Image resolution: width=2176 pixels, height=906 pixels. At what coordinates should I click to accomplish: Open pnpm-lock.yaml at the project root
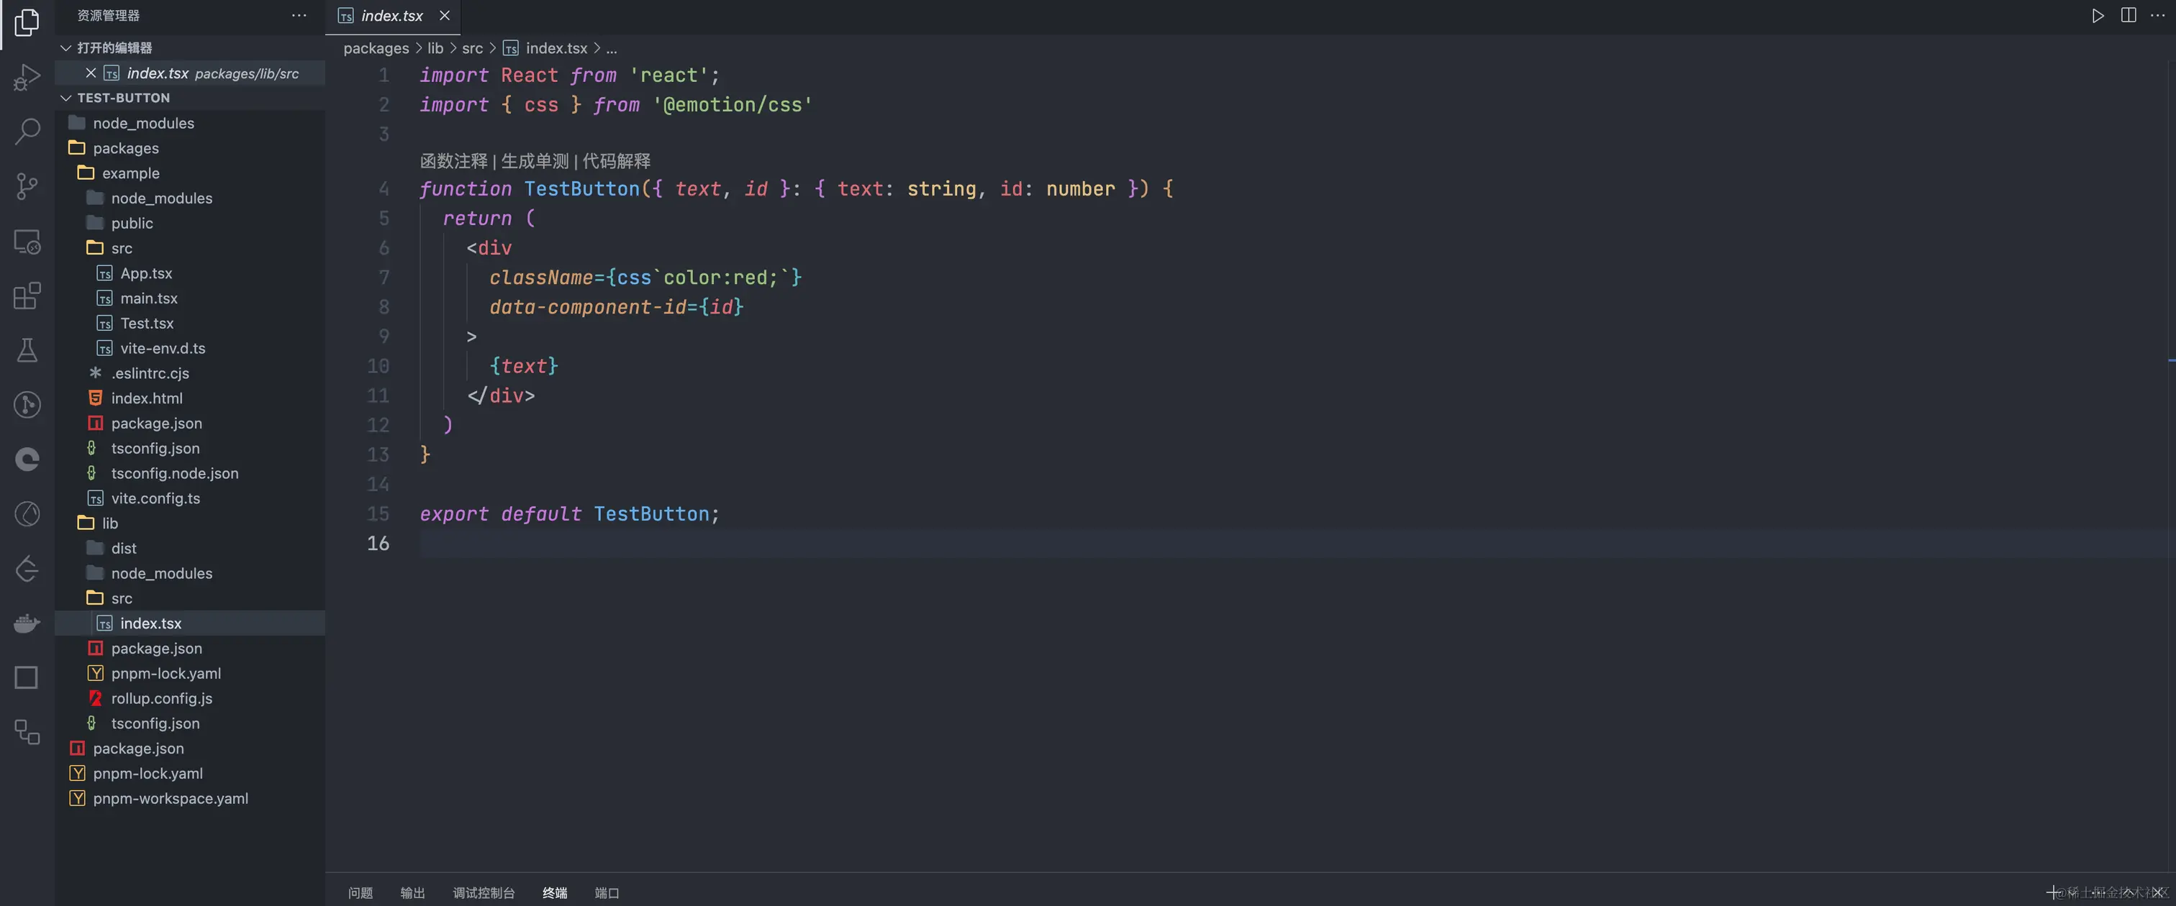(190, 774)
